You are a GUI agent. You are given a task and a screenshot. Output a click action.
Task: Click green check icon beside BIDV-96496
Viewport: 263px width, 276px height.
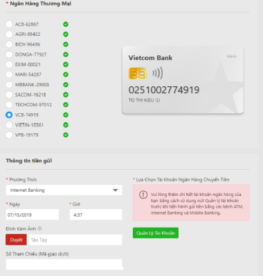66,44
